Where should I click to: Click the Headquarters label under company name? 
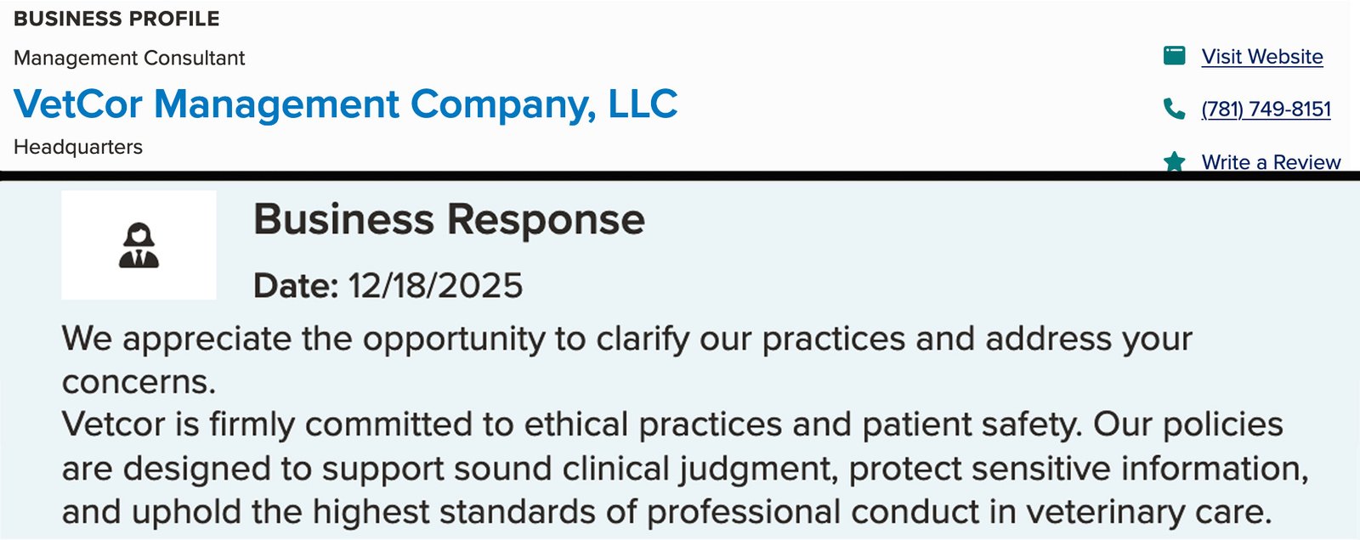pyautogui.click(x=78, y=147)
